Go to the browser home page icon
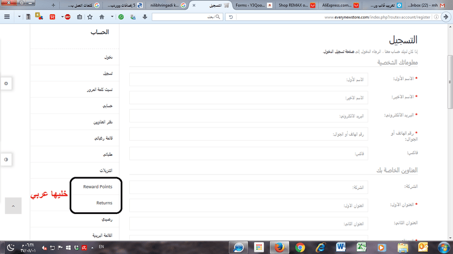This screenshot has height=254, width=453. pos(102,17)
